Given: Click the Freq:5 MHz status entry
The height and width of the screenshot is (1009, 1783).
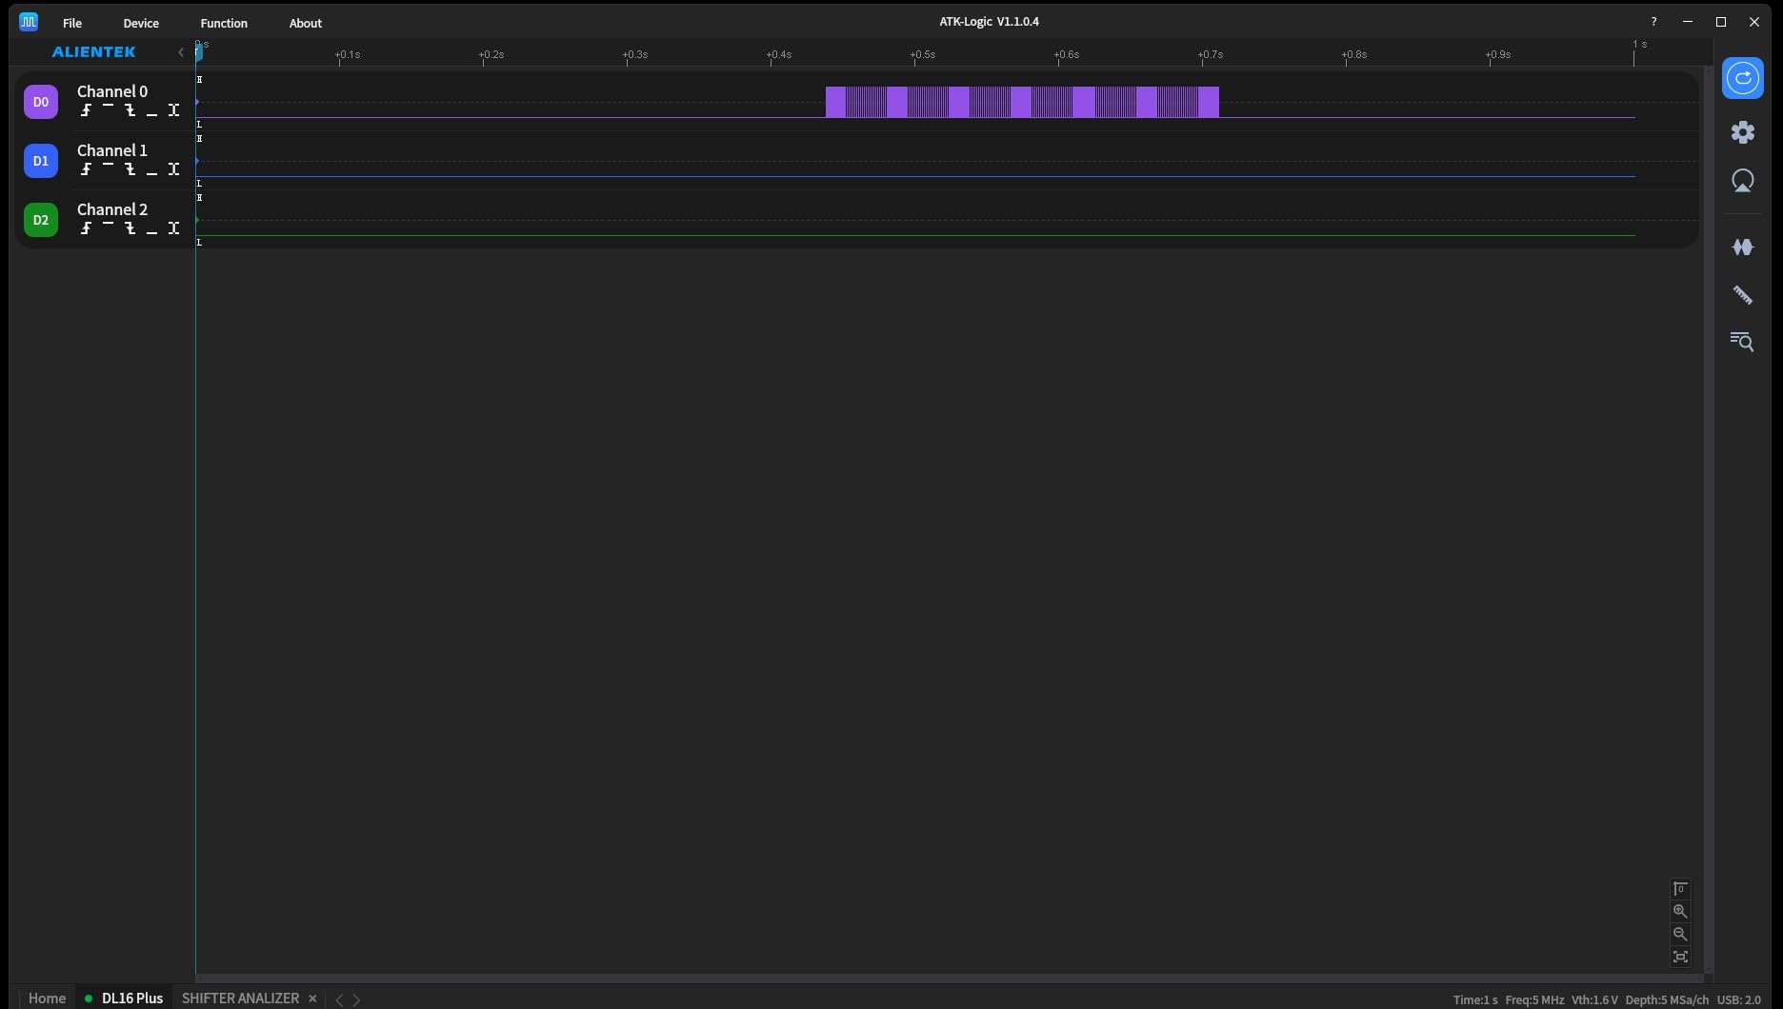Looking at the screenshot, I should (1534, 999).
